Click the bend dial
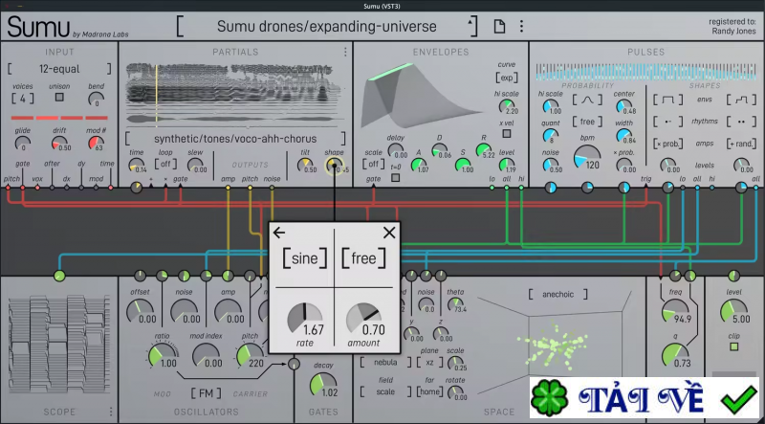Image resolution: width=765 pixels, height=424 pixels. pyautogui.click(x=96, y=100)
